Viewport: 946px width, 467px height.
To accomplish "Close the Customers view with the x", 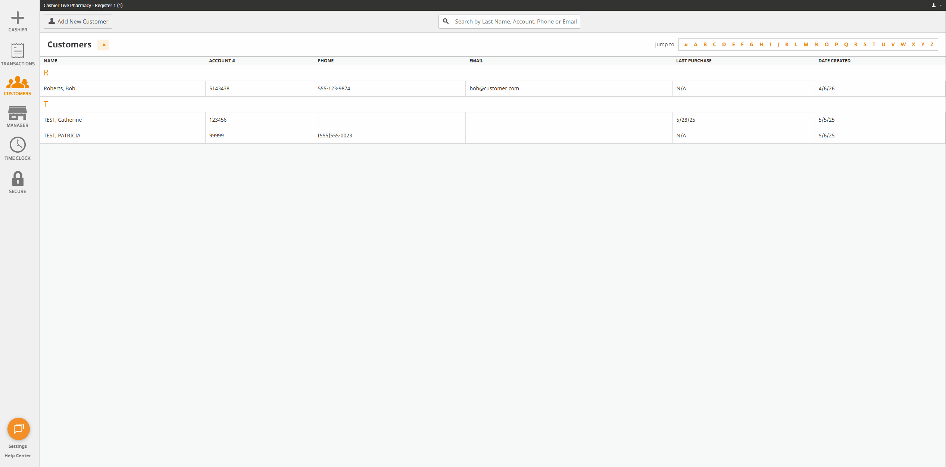I will coord(103,45).
